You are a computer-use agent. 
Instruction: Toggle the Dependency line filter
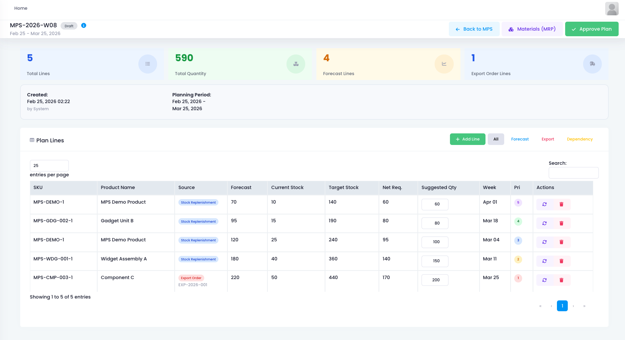[579, 139]
